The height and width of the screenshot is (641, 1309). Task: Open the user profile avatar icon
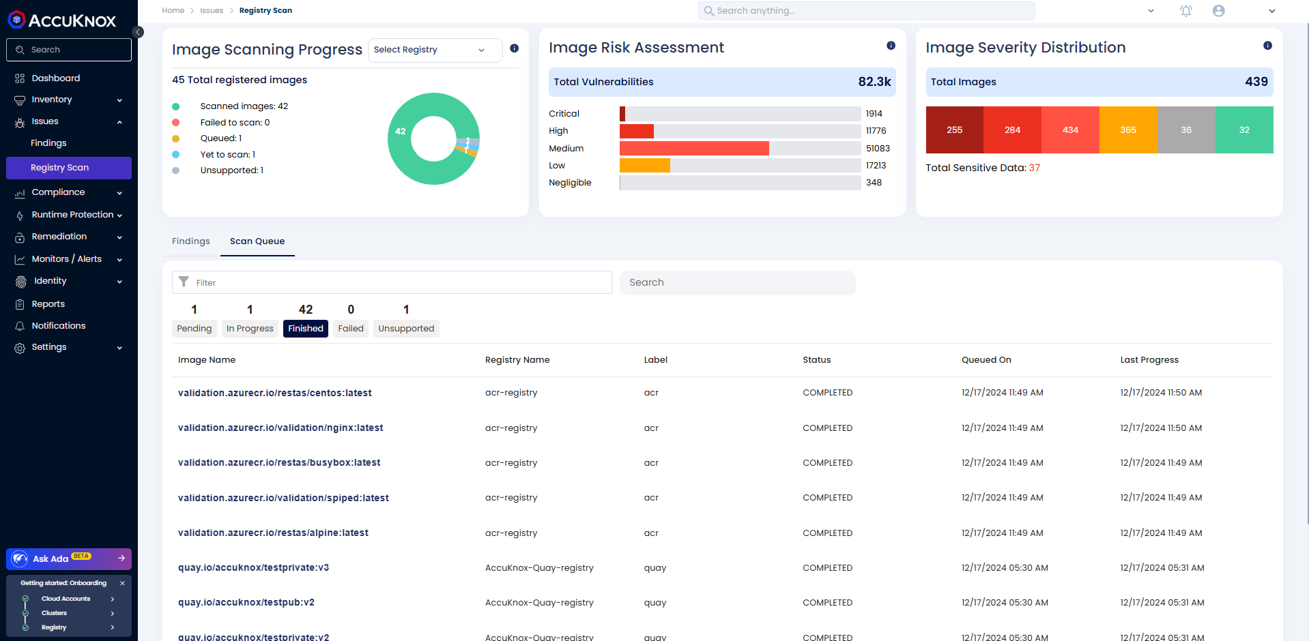pos(1219,11)
